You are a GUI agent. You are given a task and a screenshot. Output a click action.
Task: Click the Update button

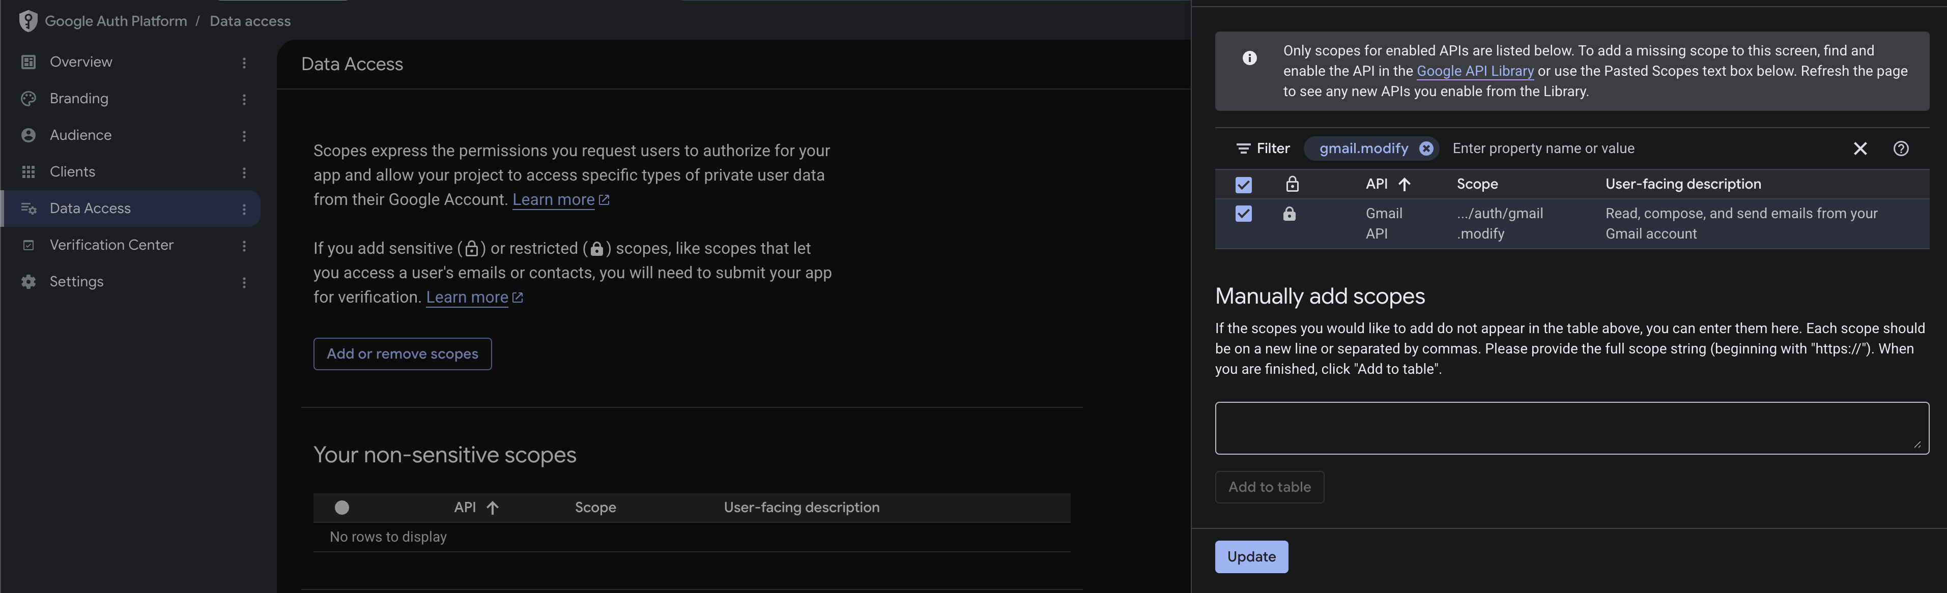(1251, 557)
